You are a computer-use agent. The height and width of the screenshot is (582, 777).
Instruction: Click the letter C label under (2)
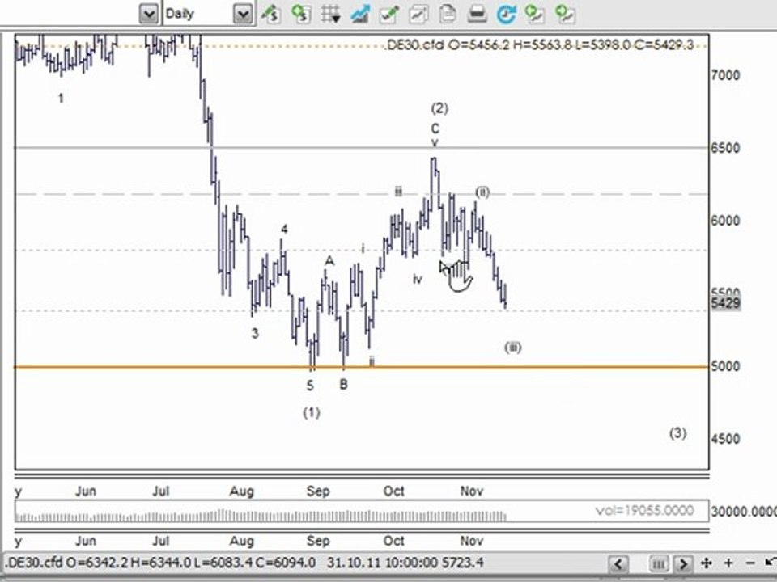point(435,129)
